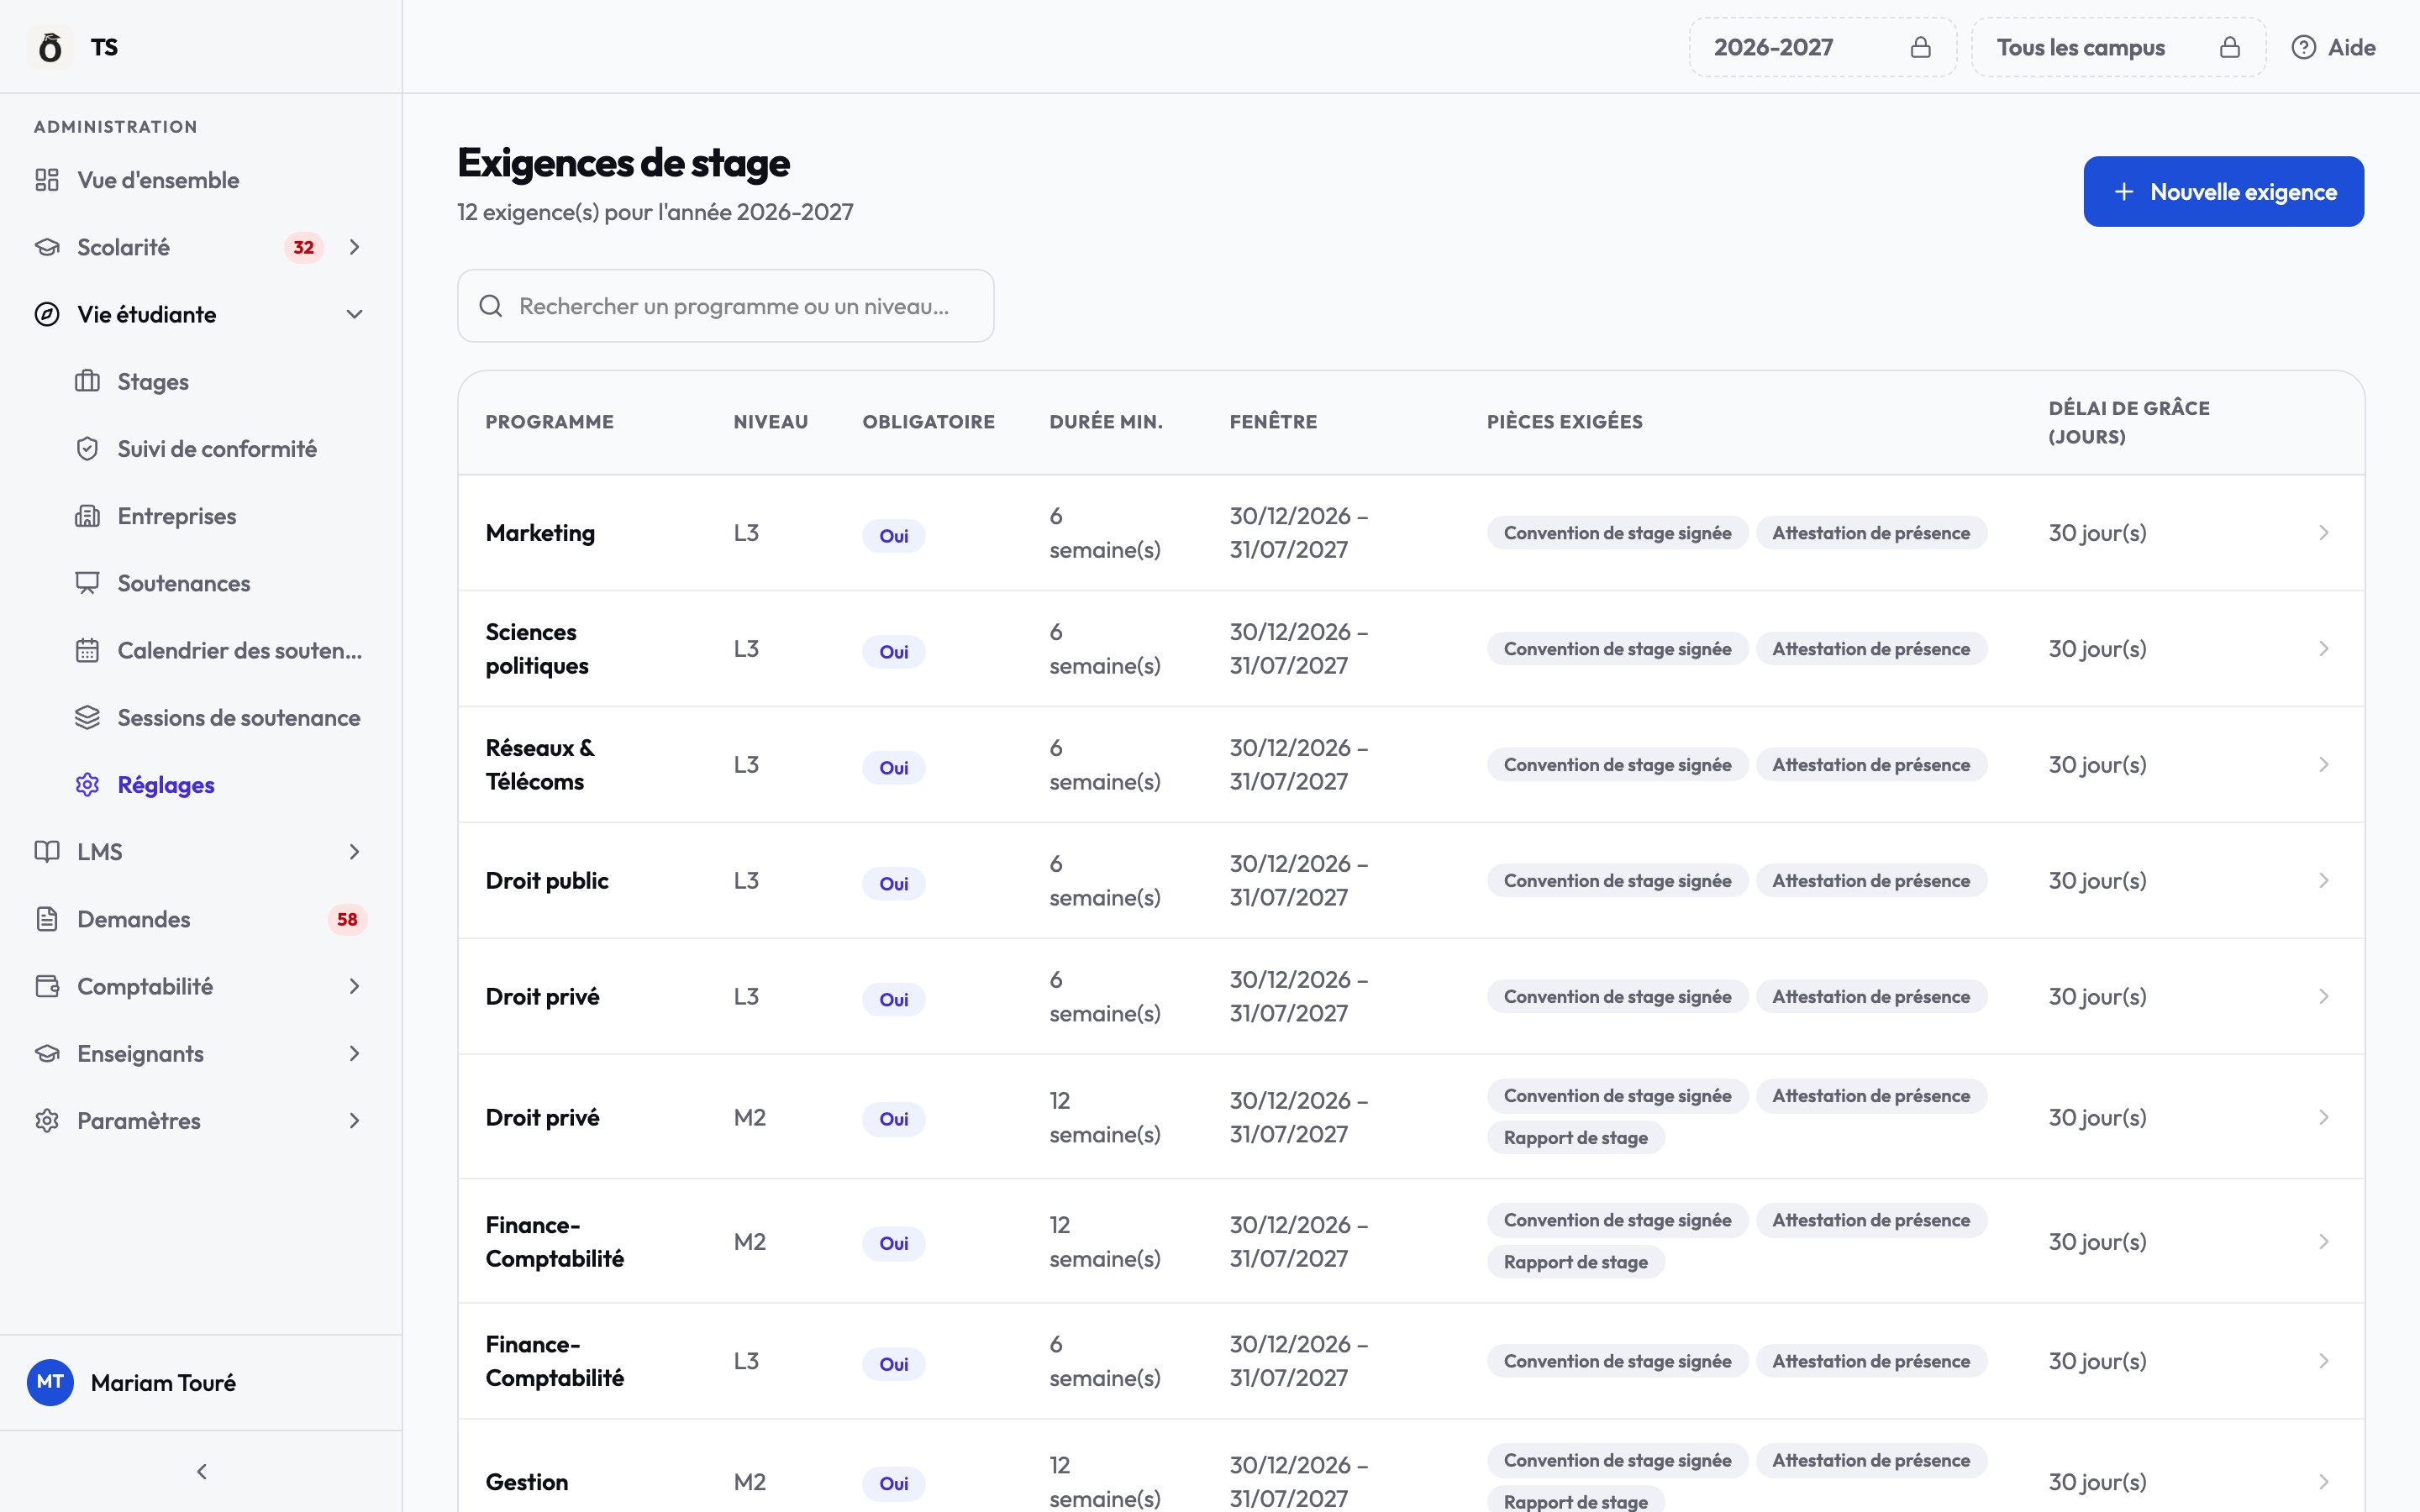Expand the LMS section chevron
The height and width of the screenshot is (1512, 2420).
354,852
